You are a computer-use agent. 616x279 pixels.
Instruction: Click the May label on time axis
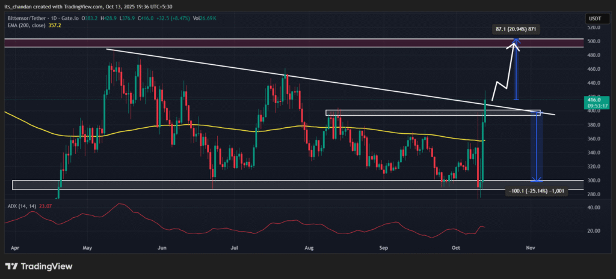pos(88,247)
